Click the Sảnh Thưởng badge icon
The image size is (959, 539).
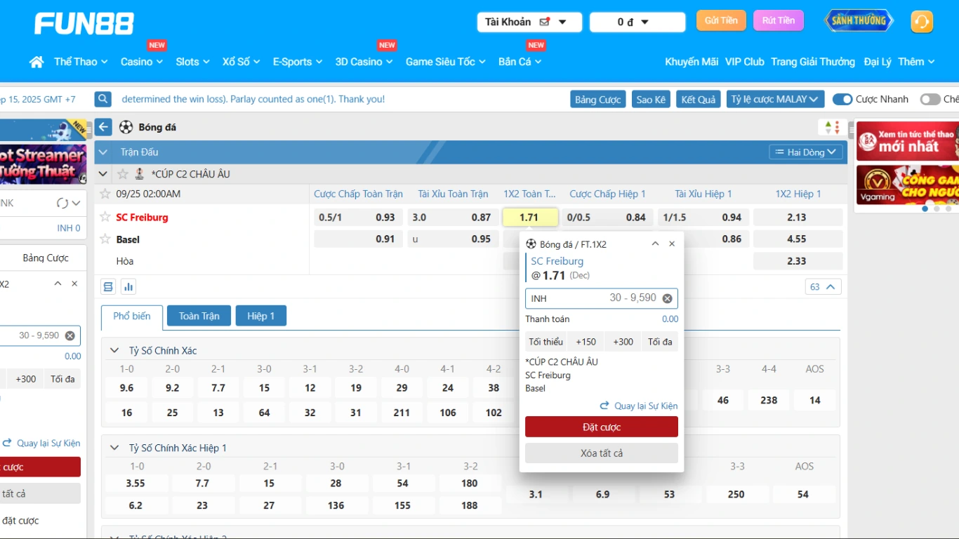[859, 21]
